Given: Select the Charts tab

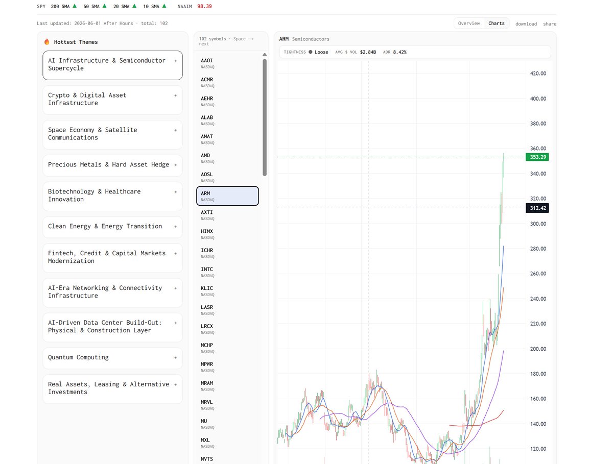Looking at the screenshot, I should (x=496, y=23).
